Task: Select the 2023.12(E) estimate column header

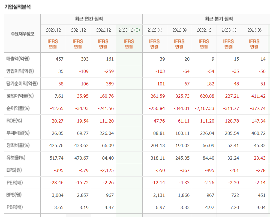Action: coord(129,30)
